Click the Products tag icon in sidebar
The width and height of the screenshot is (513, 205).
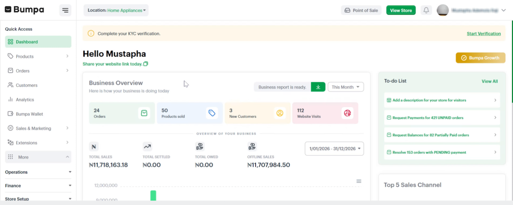[x=10, y=56]
